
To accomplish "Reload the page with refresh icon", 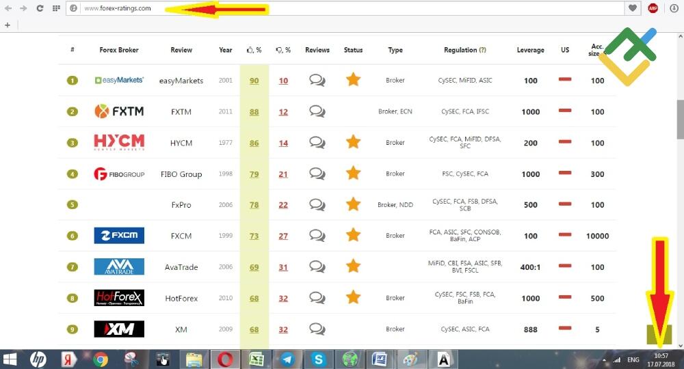I will pos(40,8).
